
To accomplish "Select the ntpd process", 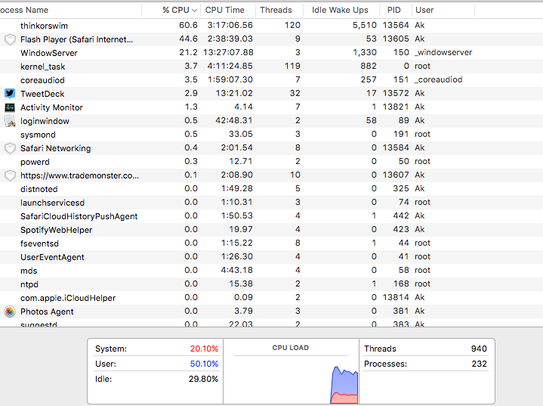I will 29,284.
